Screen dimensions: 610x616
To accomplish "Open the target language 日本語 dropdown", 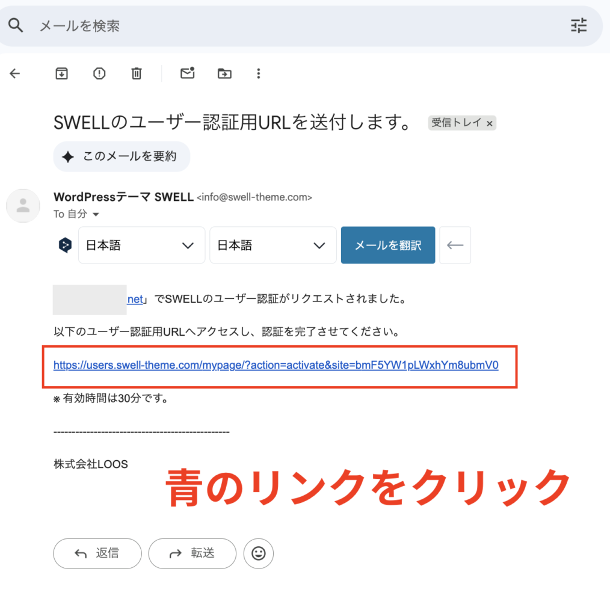I will pos(273,245).
